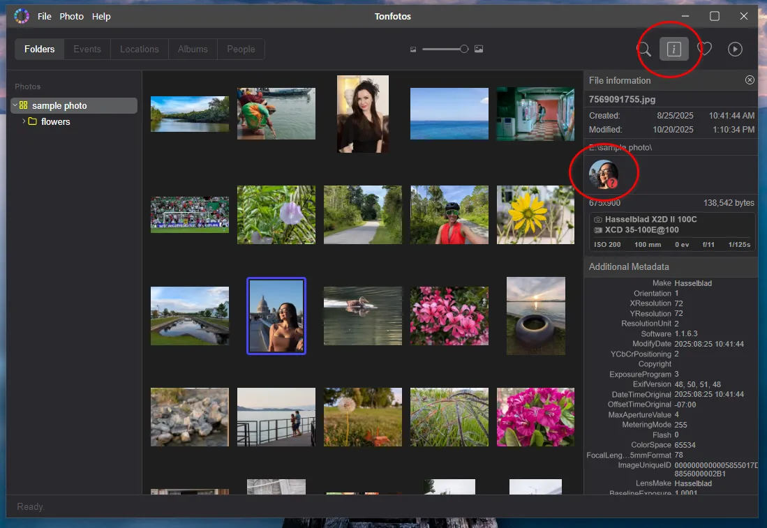The height and width of the screenshot is (528, 767).
Task: Close the File information panel
Action: tap(750, 80)
